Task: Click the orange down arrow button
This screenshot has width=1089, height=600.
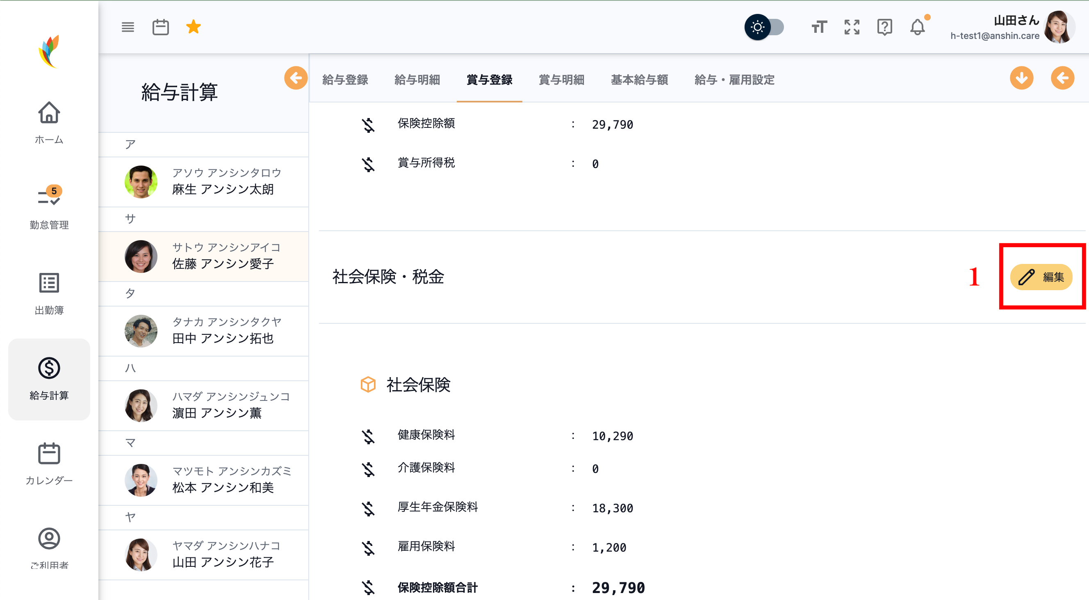Action: pyautogui.click(x=1021, y=78)
